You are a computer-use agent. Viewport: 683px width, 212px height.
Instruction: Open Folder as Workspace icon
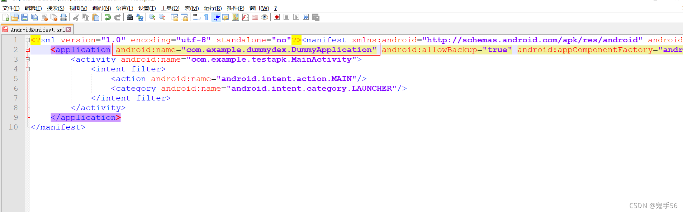click(x=255, y=17)
